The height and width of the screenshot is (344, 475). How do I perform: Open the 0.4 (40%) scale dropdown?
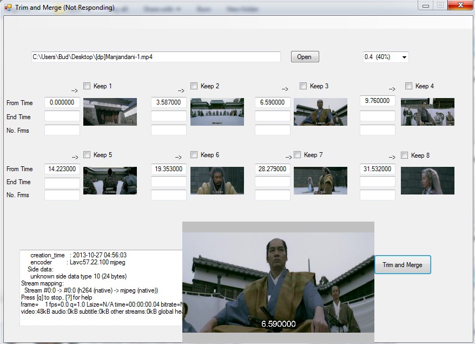point(386,57)
